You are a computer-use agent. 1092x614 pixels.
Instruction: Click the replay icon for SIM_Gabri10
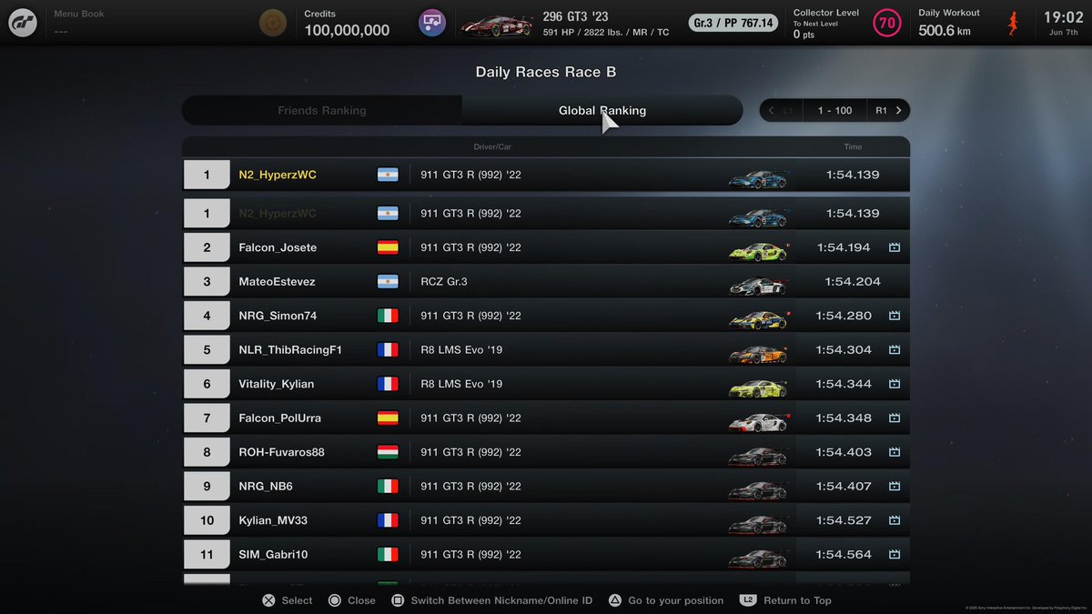pos(894,555)
